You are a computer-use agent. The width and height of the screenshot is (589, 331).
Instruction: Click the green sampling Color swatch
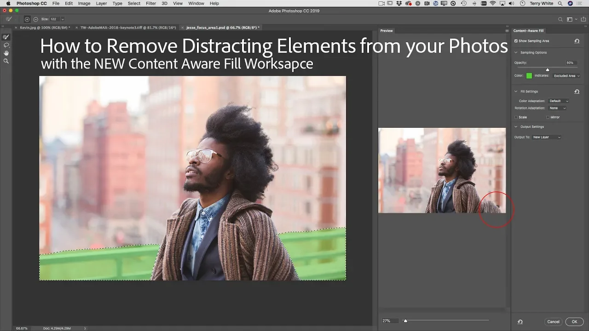coord(529,76)
